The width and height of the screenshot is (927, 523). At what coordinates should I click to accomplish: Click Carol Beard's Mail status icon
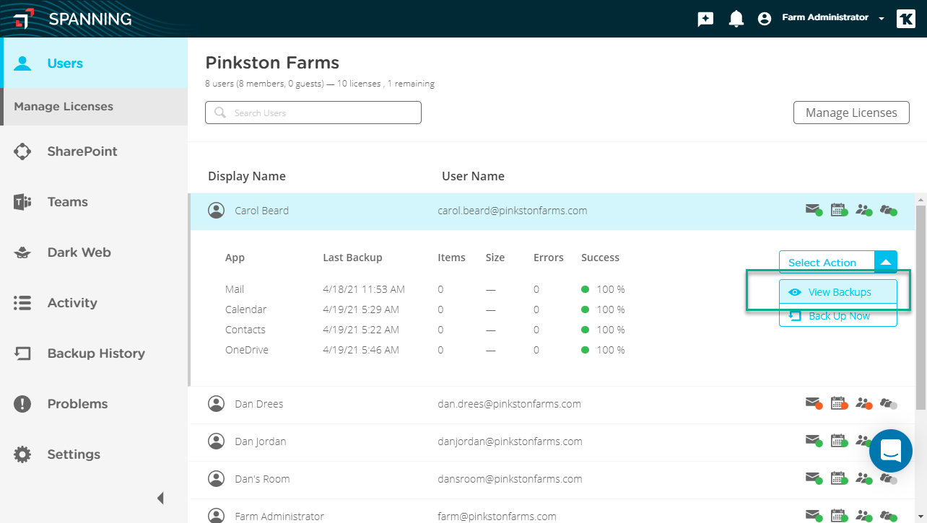813,210
